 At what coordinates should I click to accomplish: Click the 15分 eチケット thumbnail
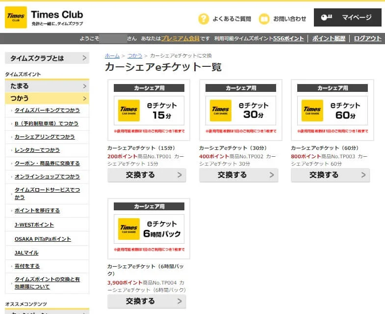[x=149, y=110]
